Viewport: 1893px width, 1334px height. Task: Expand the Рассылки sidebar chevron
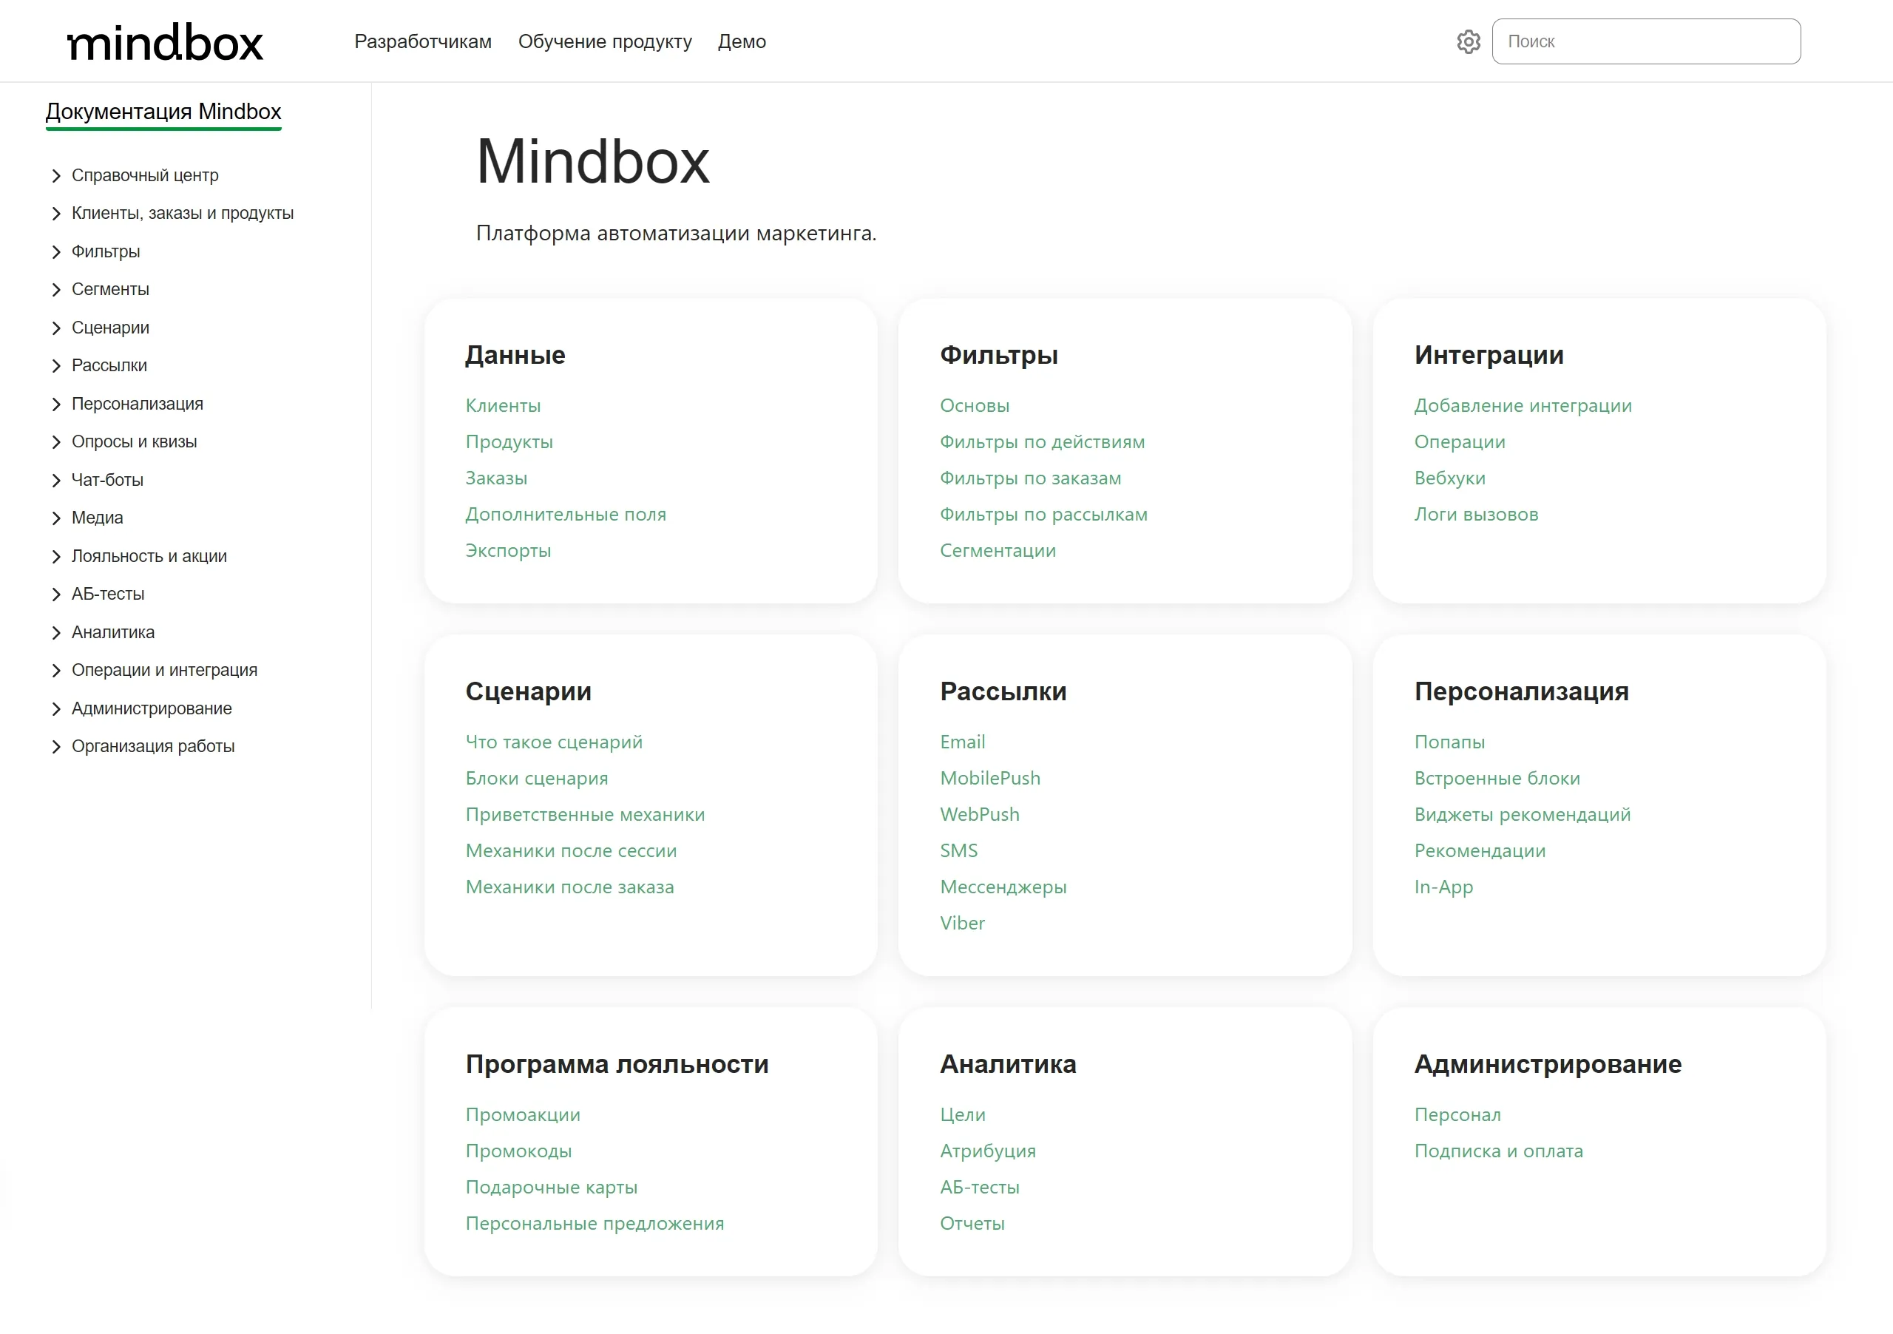point(56,366)
